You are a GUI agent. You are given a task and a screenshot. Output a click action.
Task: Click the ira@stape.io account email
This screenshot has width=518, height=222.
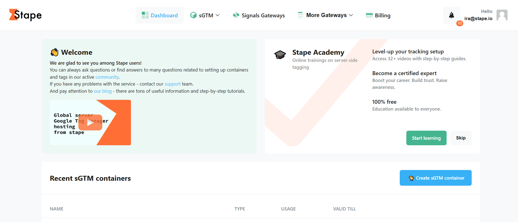point(478,18)
